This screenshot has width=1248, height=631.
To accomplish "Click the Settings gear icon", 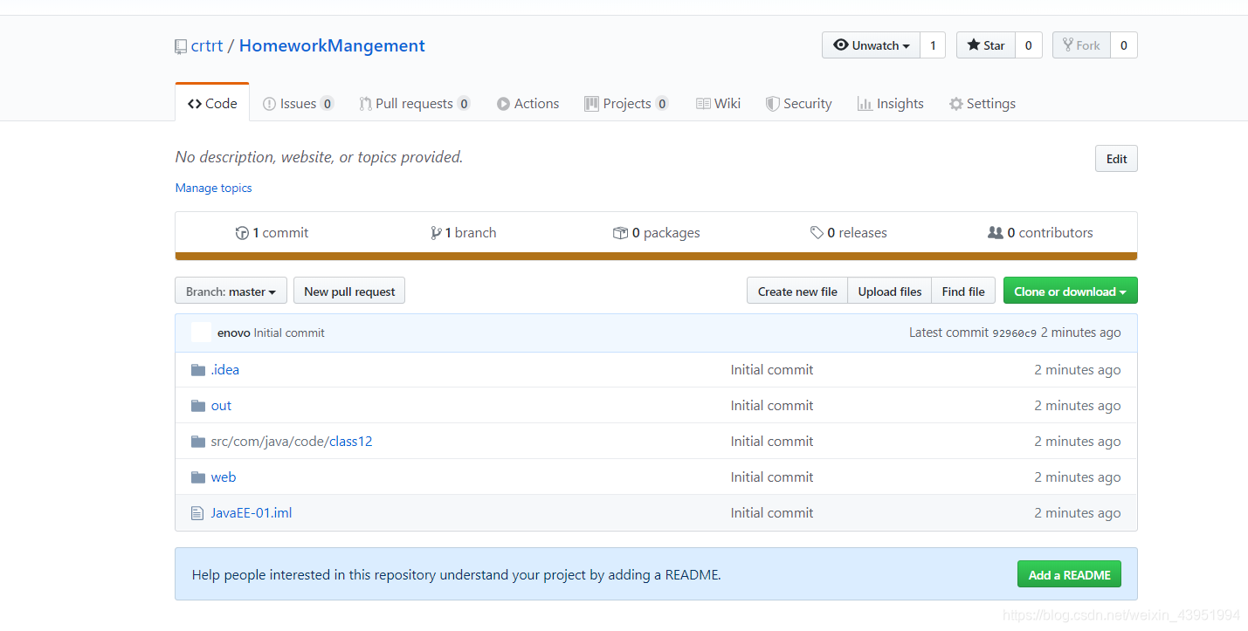I will (956, 104).
